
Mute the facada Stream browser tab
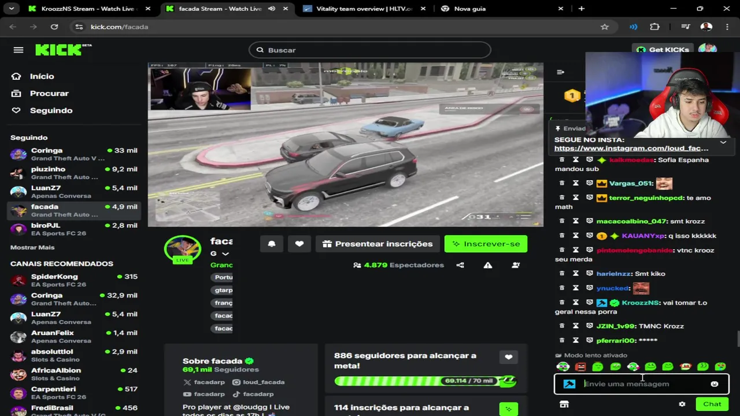272,9
